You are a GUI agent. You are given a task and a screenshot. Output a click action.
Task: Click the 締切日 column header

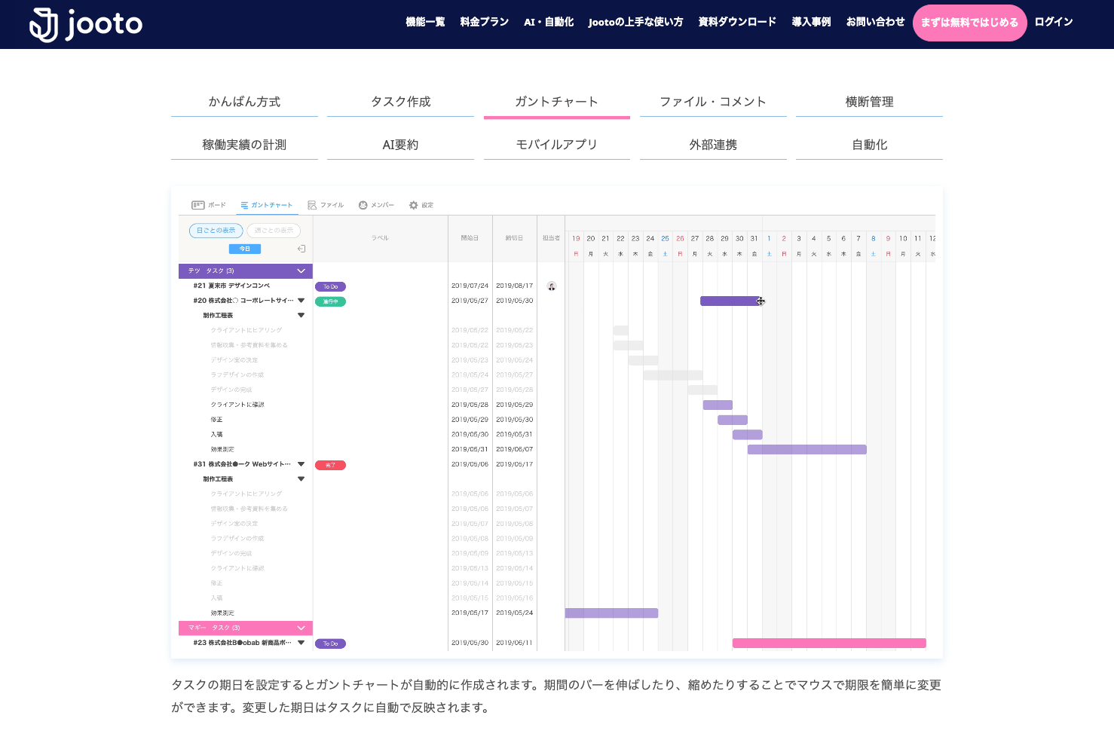514,238
